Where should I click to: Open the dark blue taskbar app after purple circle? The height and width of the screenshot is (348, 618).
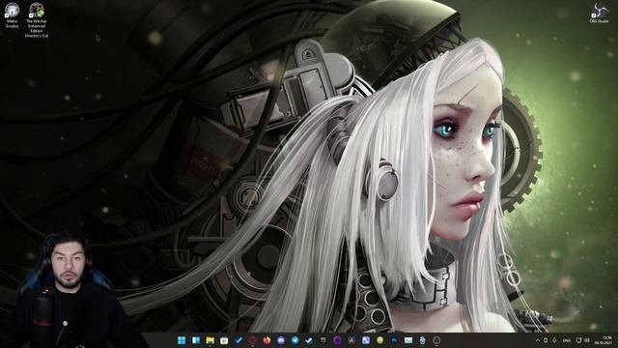(351, 340)
